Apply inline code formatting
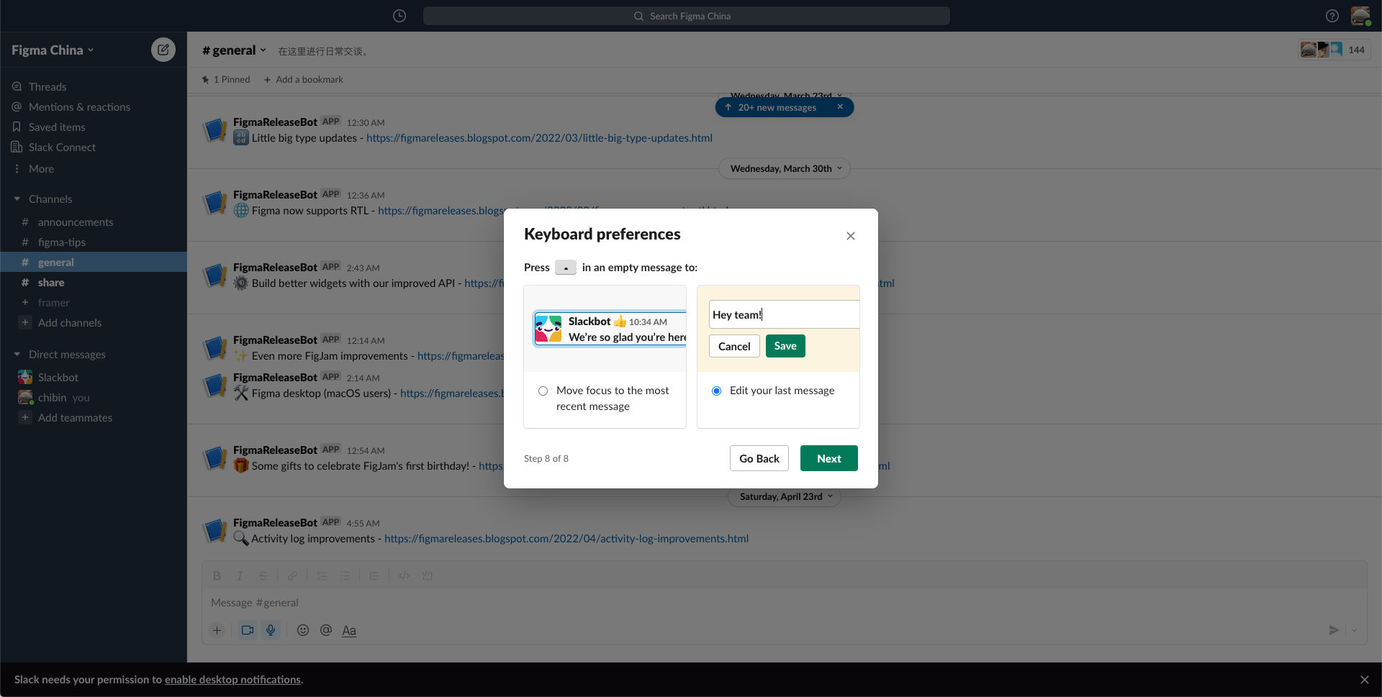The height and width of the screenshot is (697, 1382). click(x=404, y=575)
